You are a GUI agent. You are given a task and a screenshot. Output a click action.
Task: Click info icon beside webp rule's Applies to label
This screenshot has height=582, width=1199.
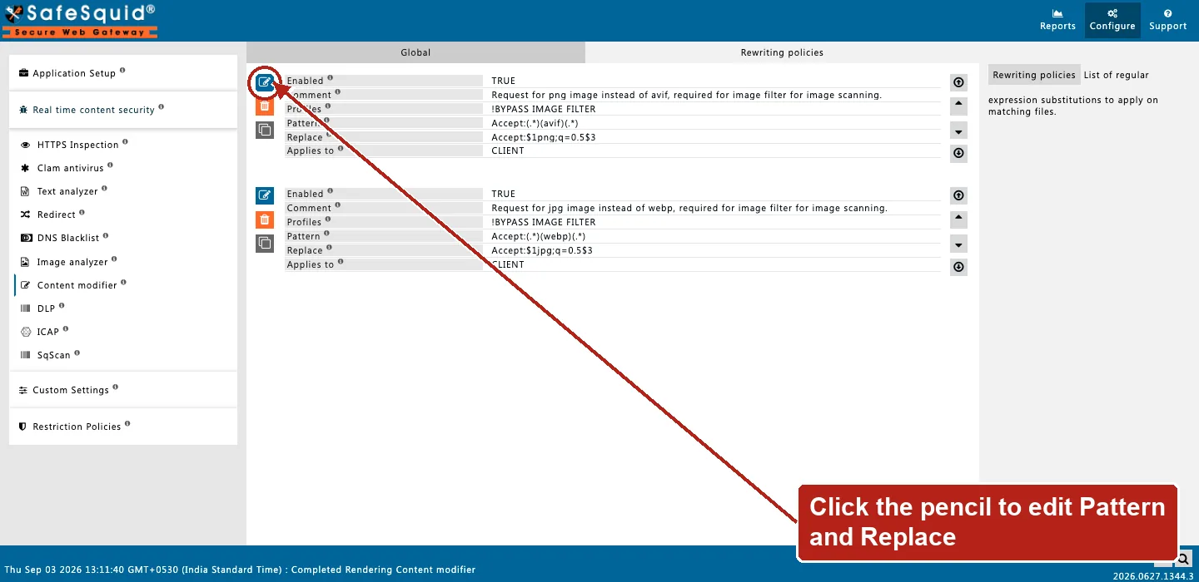click(x=341, y=262)
